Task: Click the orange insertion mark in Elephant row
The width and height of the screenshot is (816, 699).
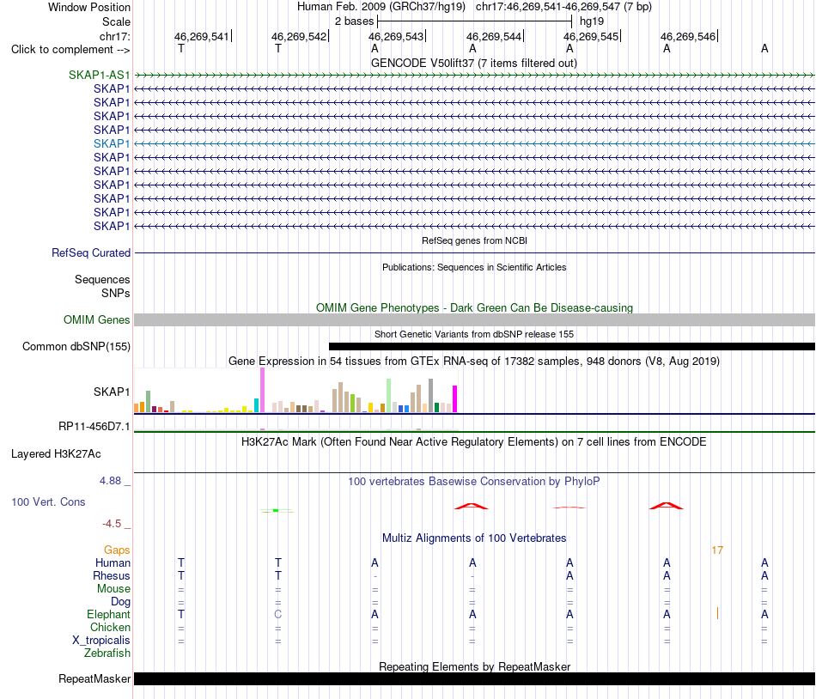Action: coord(717,613)
